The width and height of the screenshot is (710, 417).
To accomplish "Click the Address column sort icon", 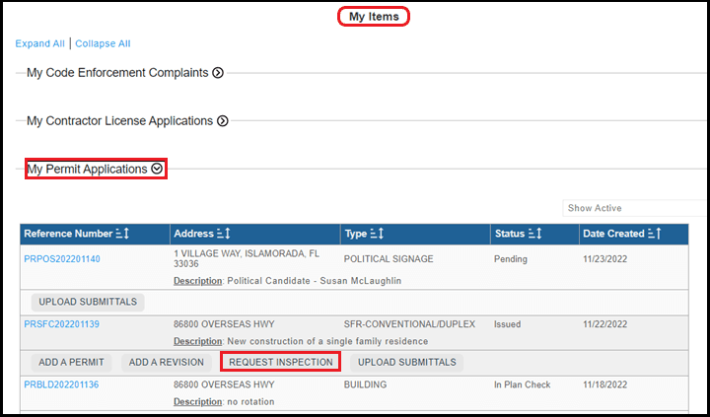I will [x=223, y=234].
